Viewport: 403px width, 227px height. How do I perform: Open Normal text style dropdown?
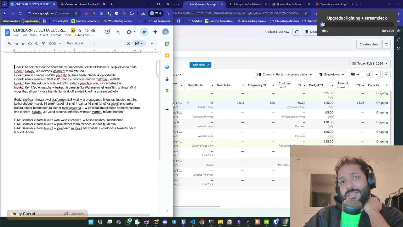coord(77,43)
